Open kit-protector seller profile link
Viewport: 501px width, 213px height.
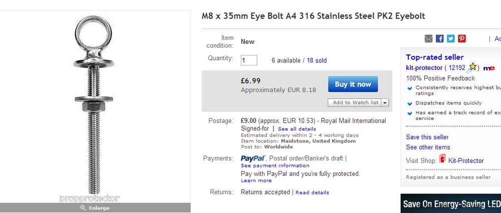click(x=424, y=67)
